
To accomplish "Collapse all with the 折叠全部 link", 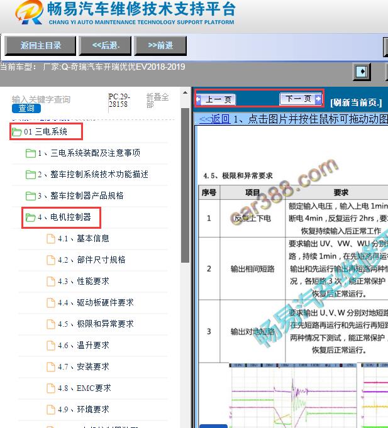I will click(158, 101).
